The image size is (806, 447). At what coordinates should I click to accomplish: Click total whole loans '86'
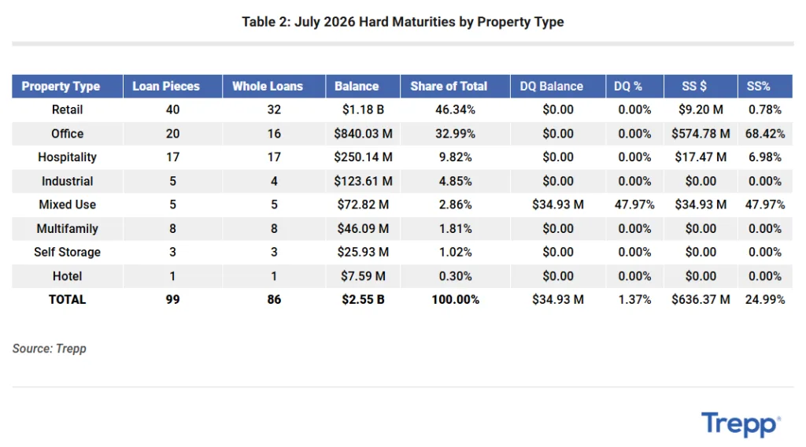274,300
